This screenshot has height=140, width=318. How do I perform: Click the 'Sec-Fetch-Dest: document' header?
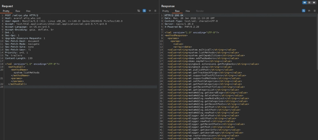pos(22,41)
